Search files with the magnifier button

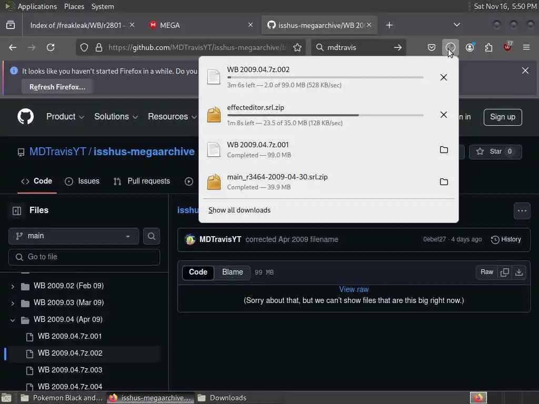pyautogui.click(x=151, y=236)
